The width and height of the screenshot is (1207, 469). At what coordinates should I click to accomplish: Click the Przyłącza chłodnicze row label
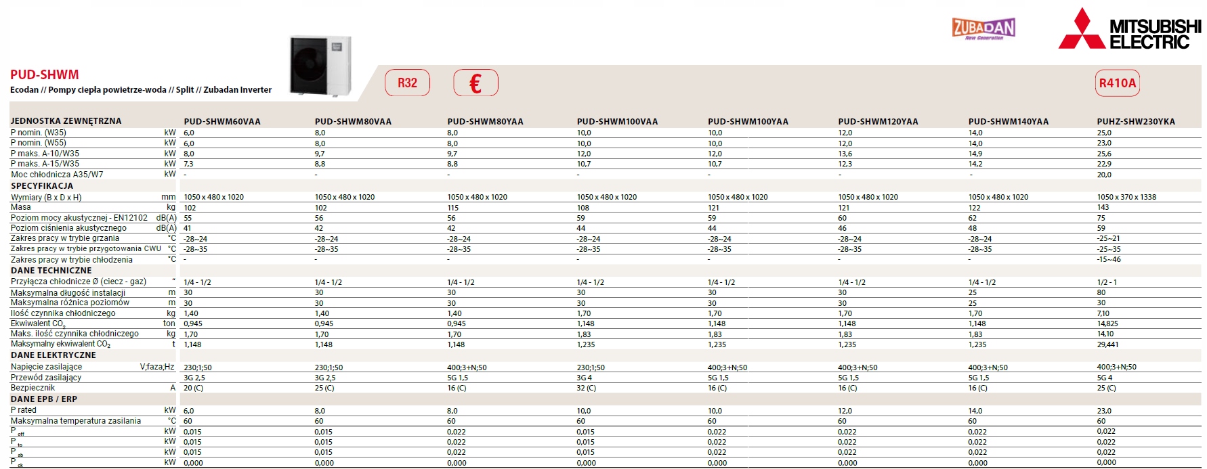[x=79, y=282]
